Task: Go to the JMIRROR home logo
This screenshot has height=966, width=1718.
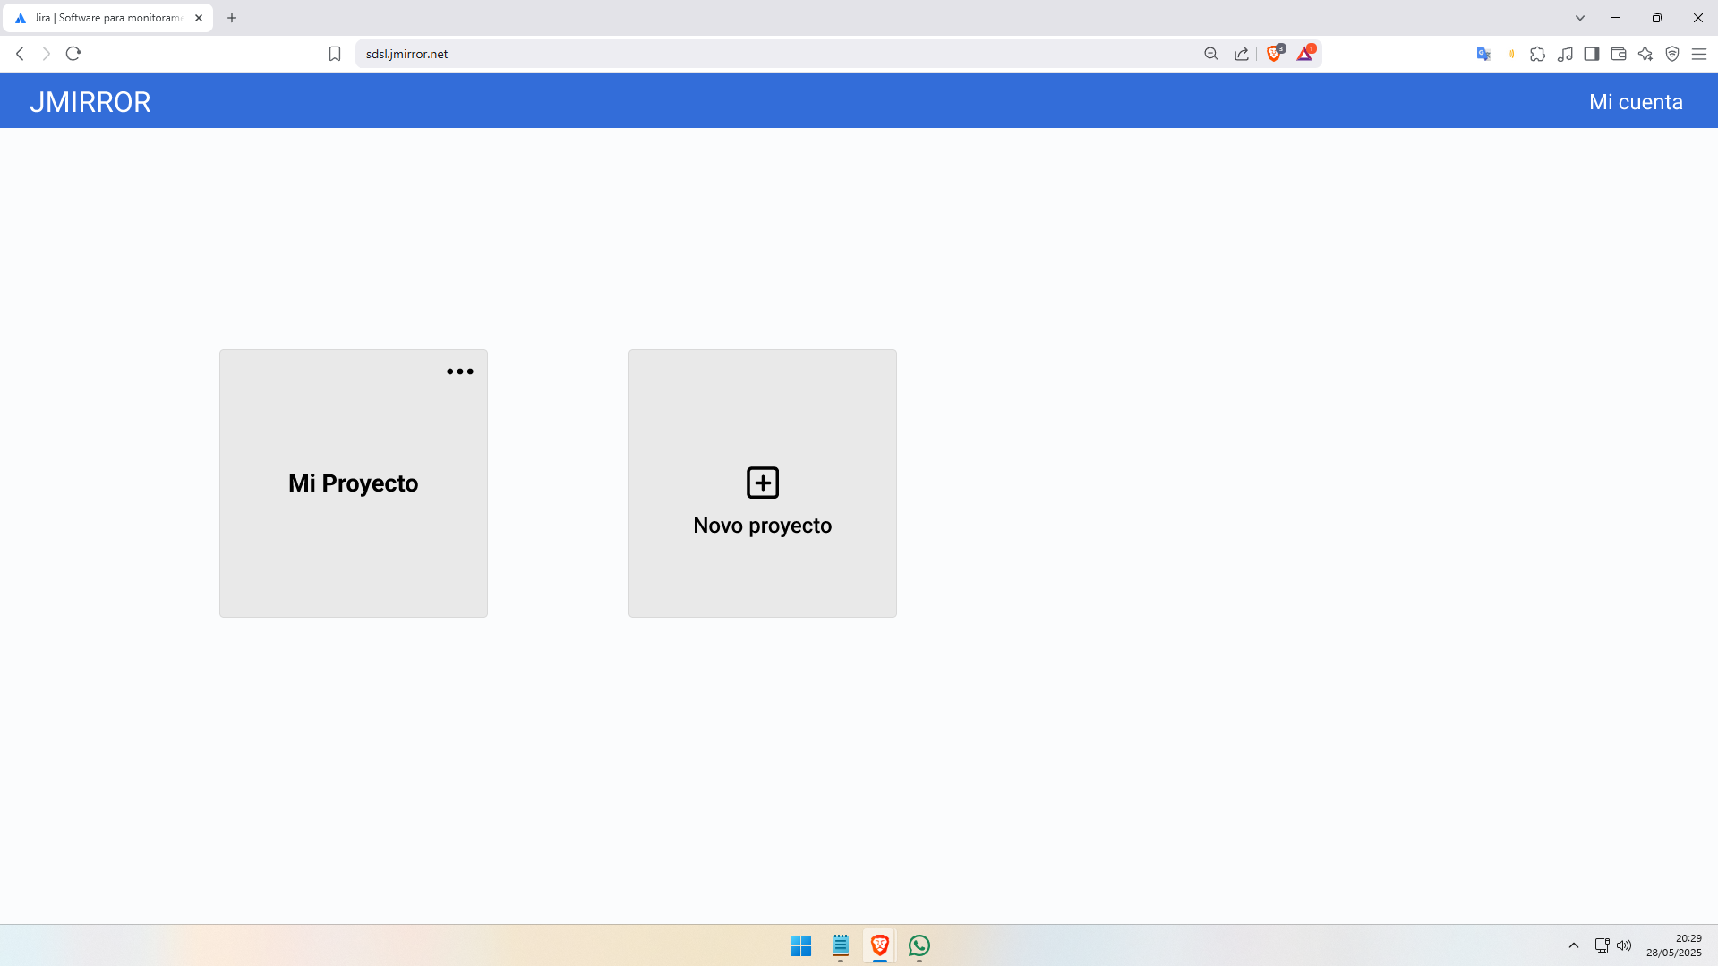Action: pos(90,102)
